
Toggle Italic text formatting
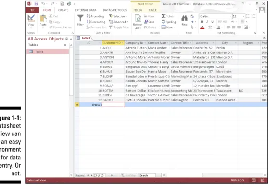click(x=207, y=22)
